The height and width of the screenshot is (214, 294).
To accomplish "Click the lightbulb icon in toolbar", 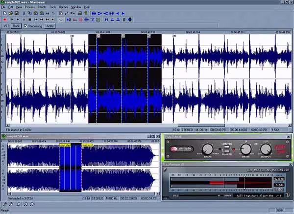I will [86, 13].
